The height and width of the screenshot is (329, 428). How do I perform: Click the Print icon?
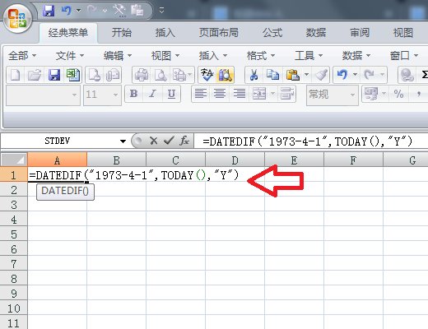[x=142, y=75]
